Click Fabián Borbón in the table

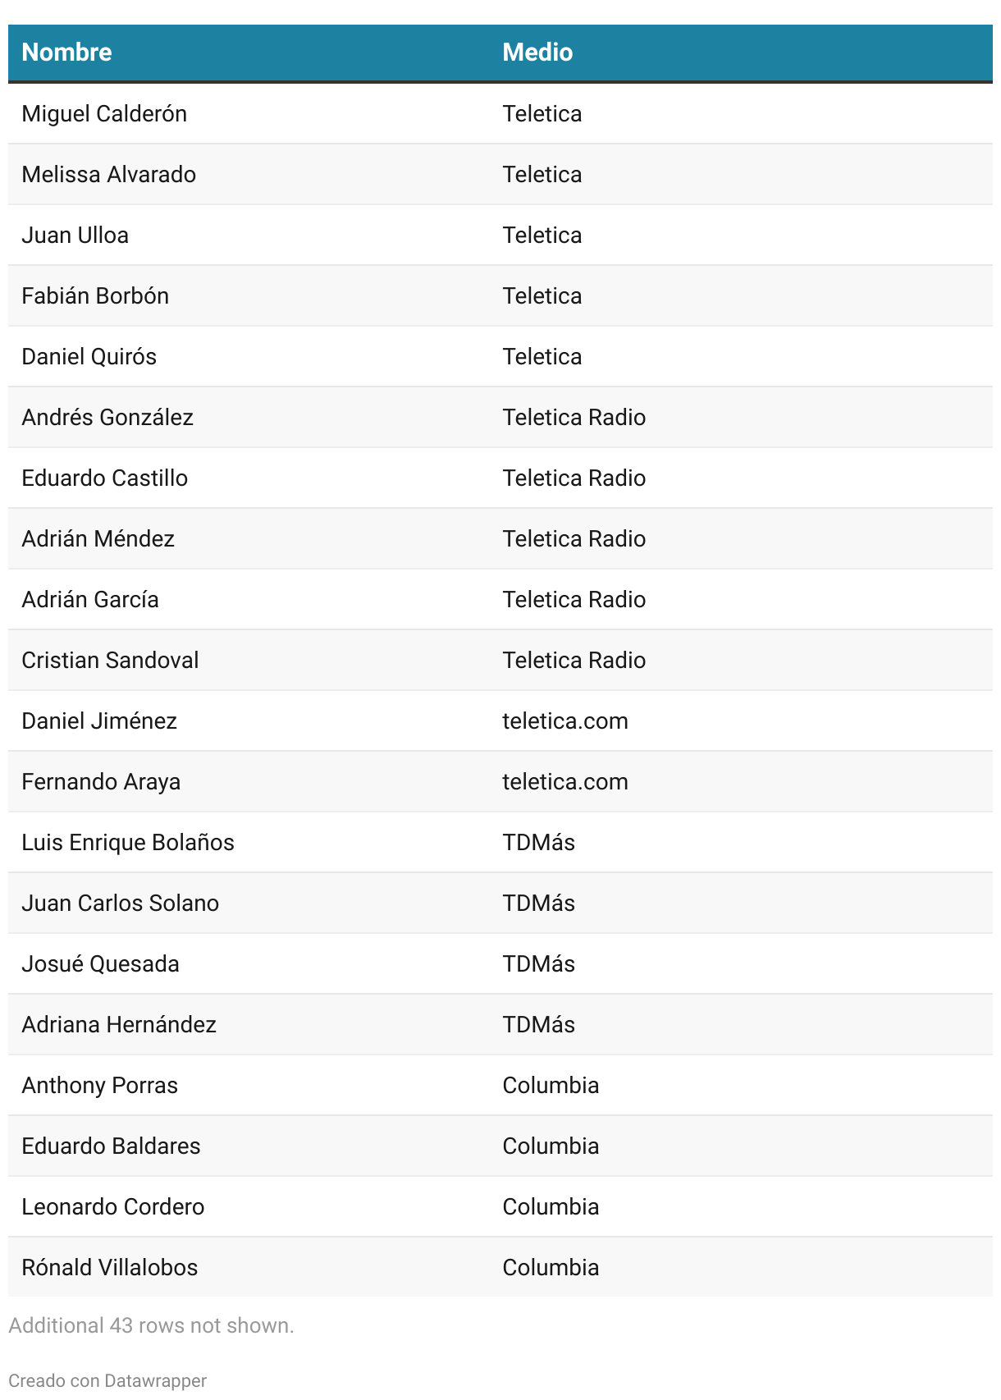(95, 295)
